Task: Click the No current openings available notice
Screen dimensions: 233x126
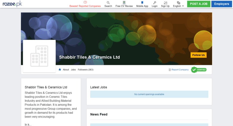Action: point(149,94)
